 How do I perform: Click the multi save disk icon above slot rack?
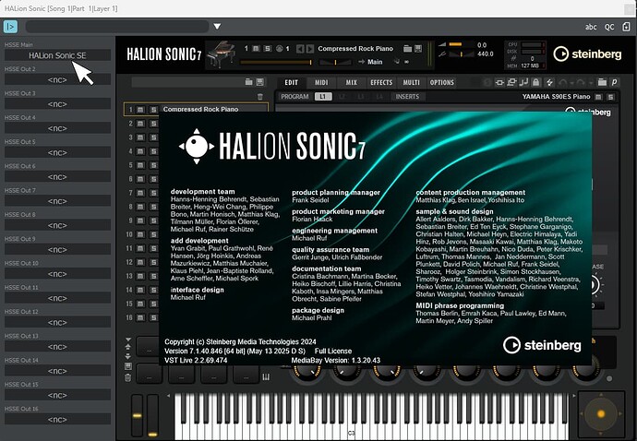[x=260, y=82]
